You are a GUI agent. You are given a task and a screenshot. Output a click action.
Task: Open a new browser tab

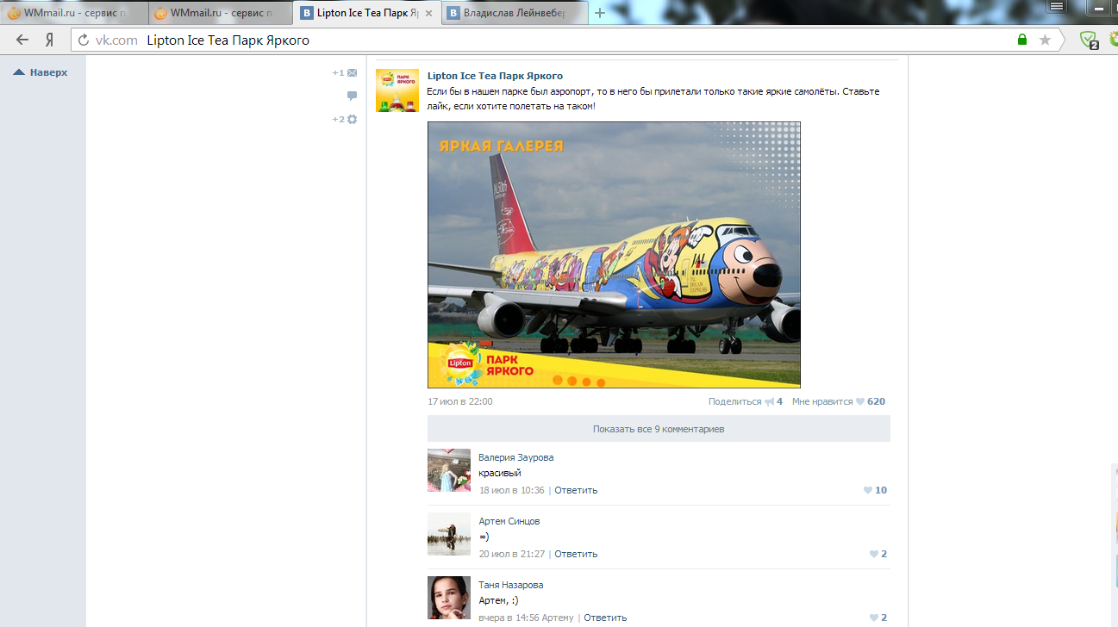[x=600, y=13]
